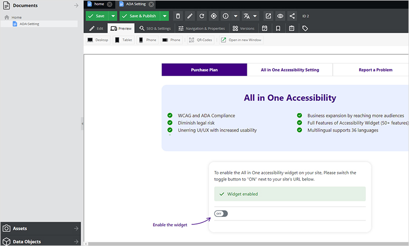This screenshot has height=246, width=409.
Task: Click Diminish legal risk text
Action: (x=196, y=123)
